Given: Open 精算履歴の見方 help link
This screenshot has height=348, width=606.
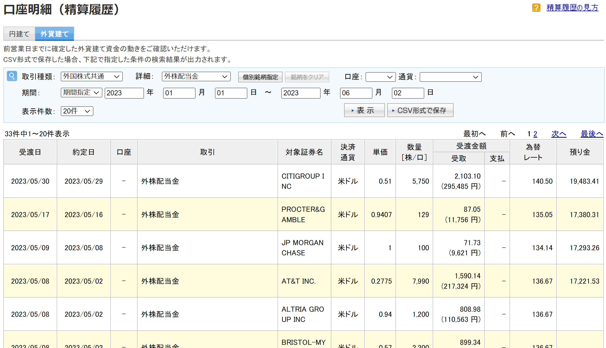Looking at the screenshot, I should [x=572, y=8].
